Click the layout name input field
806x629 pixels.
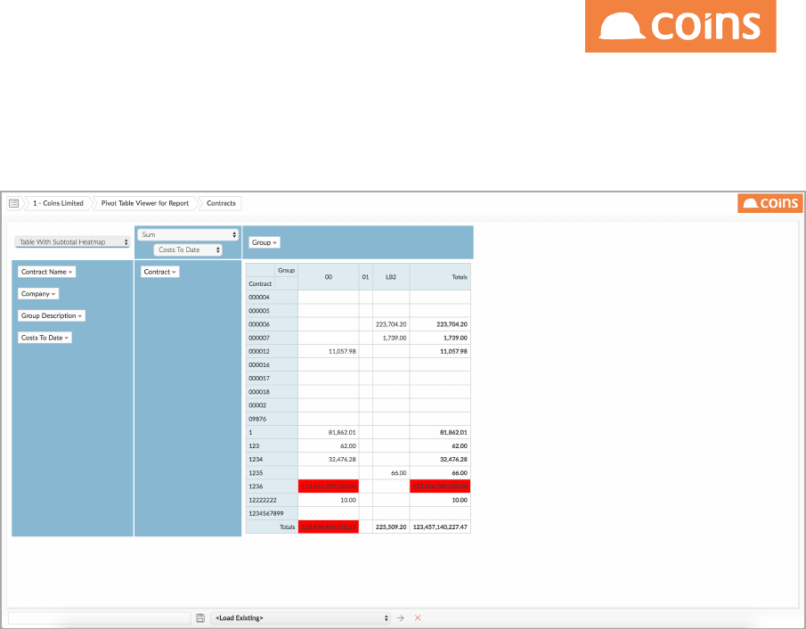coord(100,617)
